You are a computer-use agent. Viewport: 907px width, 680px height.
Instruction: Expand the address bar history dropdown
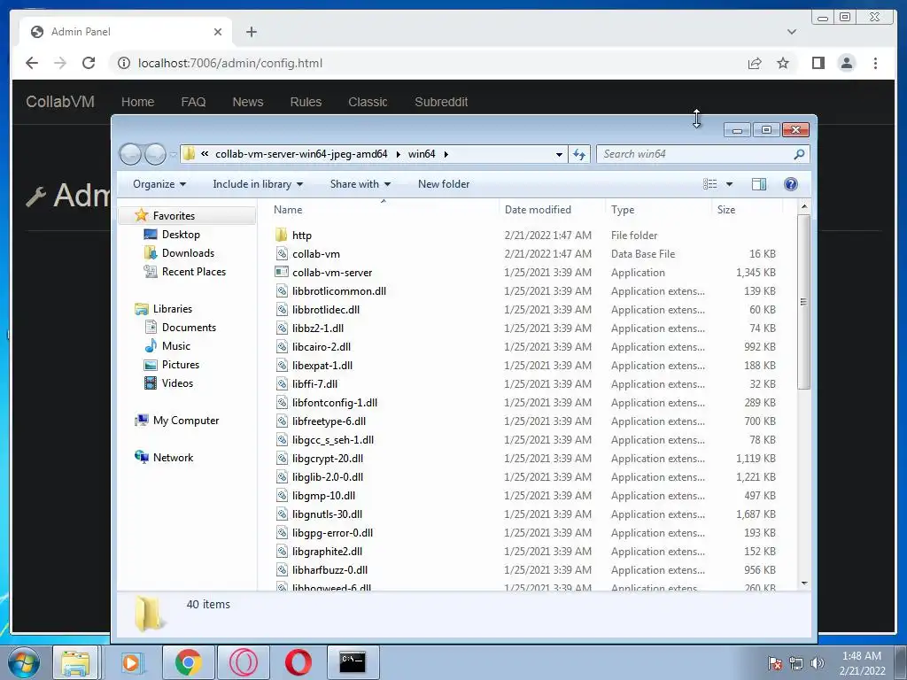[559, 154]
